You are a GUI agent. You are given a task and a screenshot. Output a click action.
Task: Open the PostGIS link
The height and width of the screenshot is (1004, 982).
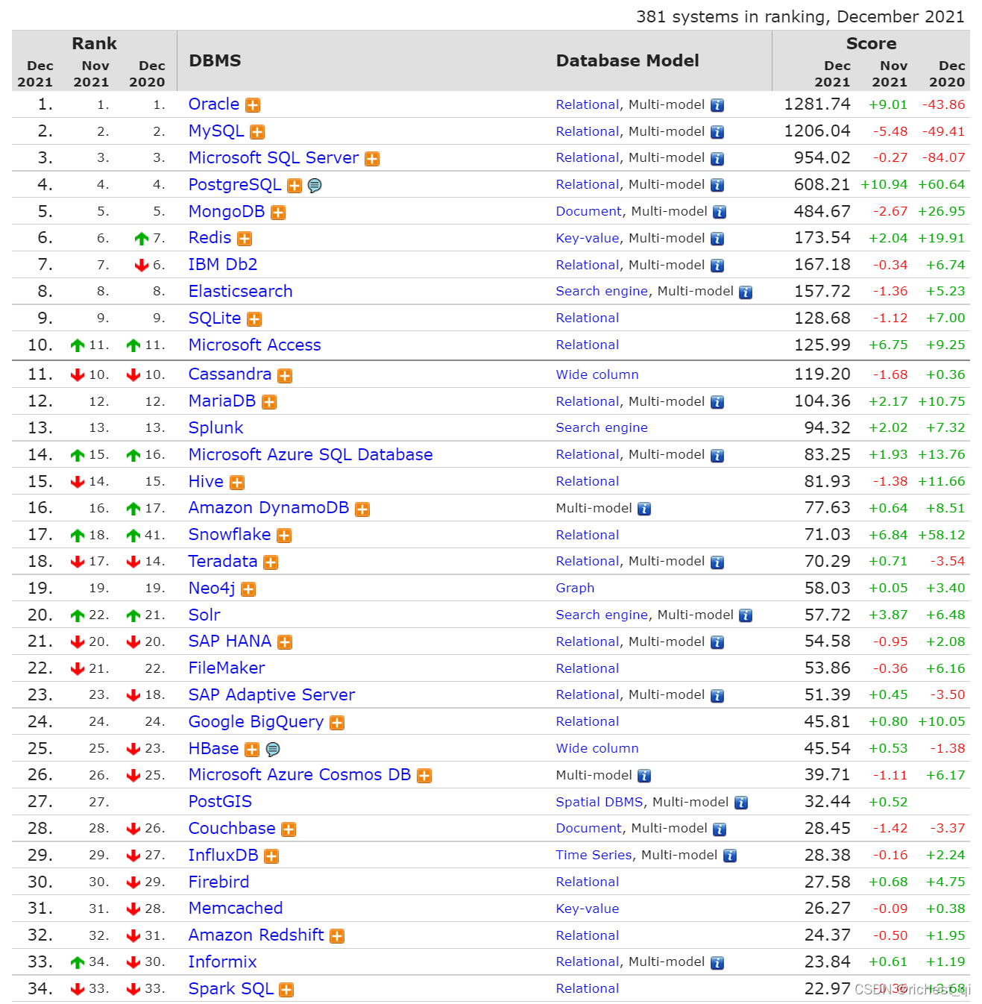click(220, 802)
